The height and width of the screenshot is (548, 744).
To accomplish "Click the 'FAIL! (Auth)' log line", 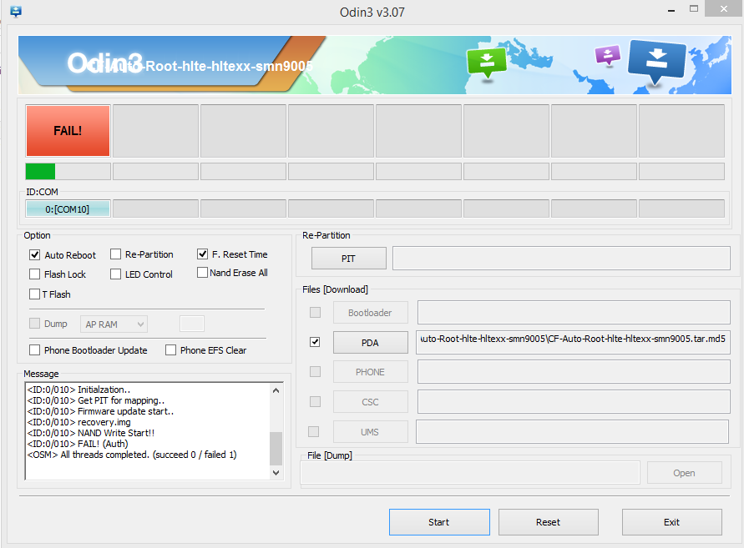I will (78, 444).
